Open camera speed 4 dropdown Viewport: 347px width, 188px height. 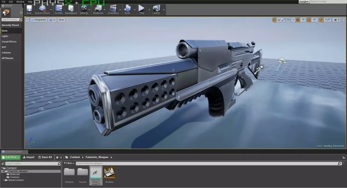[x=337, y=20]
